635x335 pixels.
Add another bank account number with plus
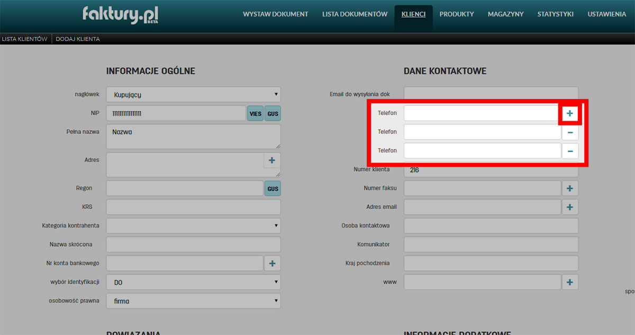[x=272, y=263]
